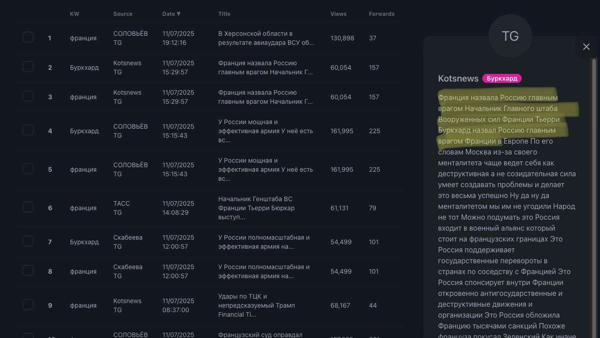Open row 4 title У России мощная
Viewport: 600px width, 338px height.
(x=265, y=131)
